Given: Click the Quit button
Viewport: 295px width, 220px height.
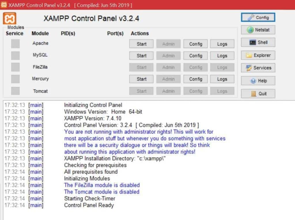Looking at the screenshot, I should tap(258, 94).
